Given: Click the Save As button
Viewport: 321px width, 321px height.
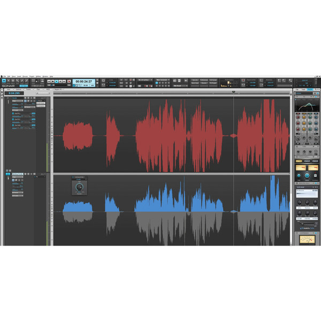Looking at the screenshot, I should coord(195,80).
